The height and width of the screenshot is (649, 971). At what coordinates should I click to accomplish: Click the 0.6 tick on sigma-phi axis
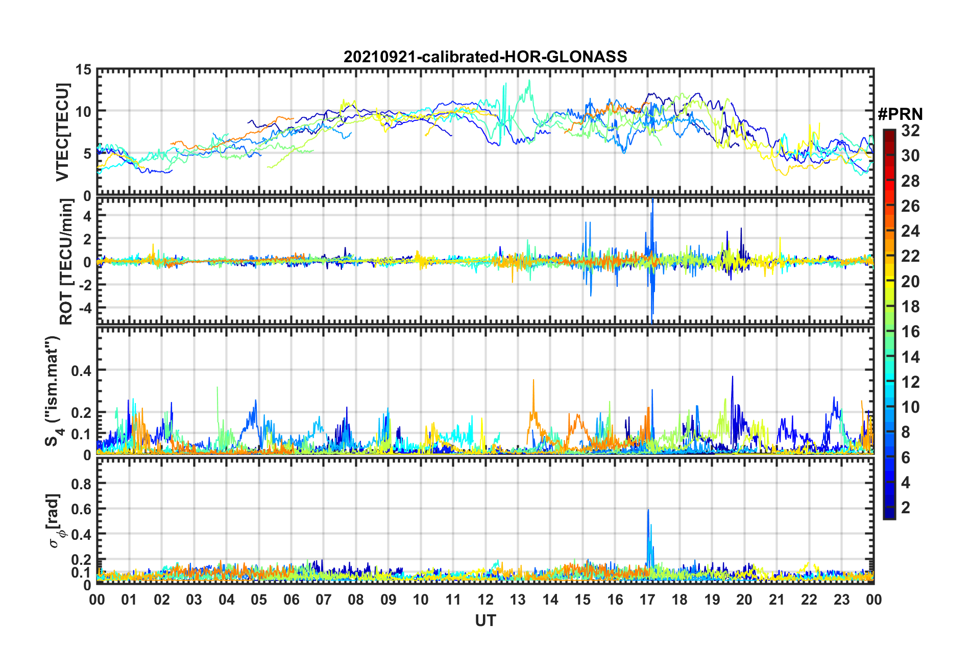pyautogui.click(x=82, y=509)
